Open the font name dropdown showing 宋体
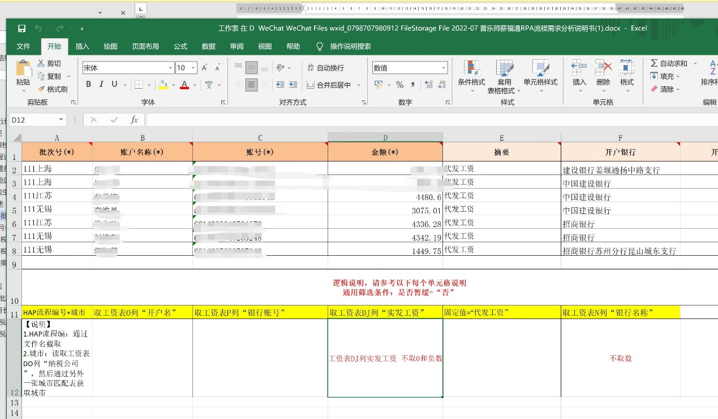718x419 pixels. click(171, 68)
